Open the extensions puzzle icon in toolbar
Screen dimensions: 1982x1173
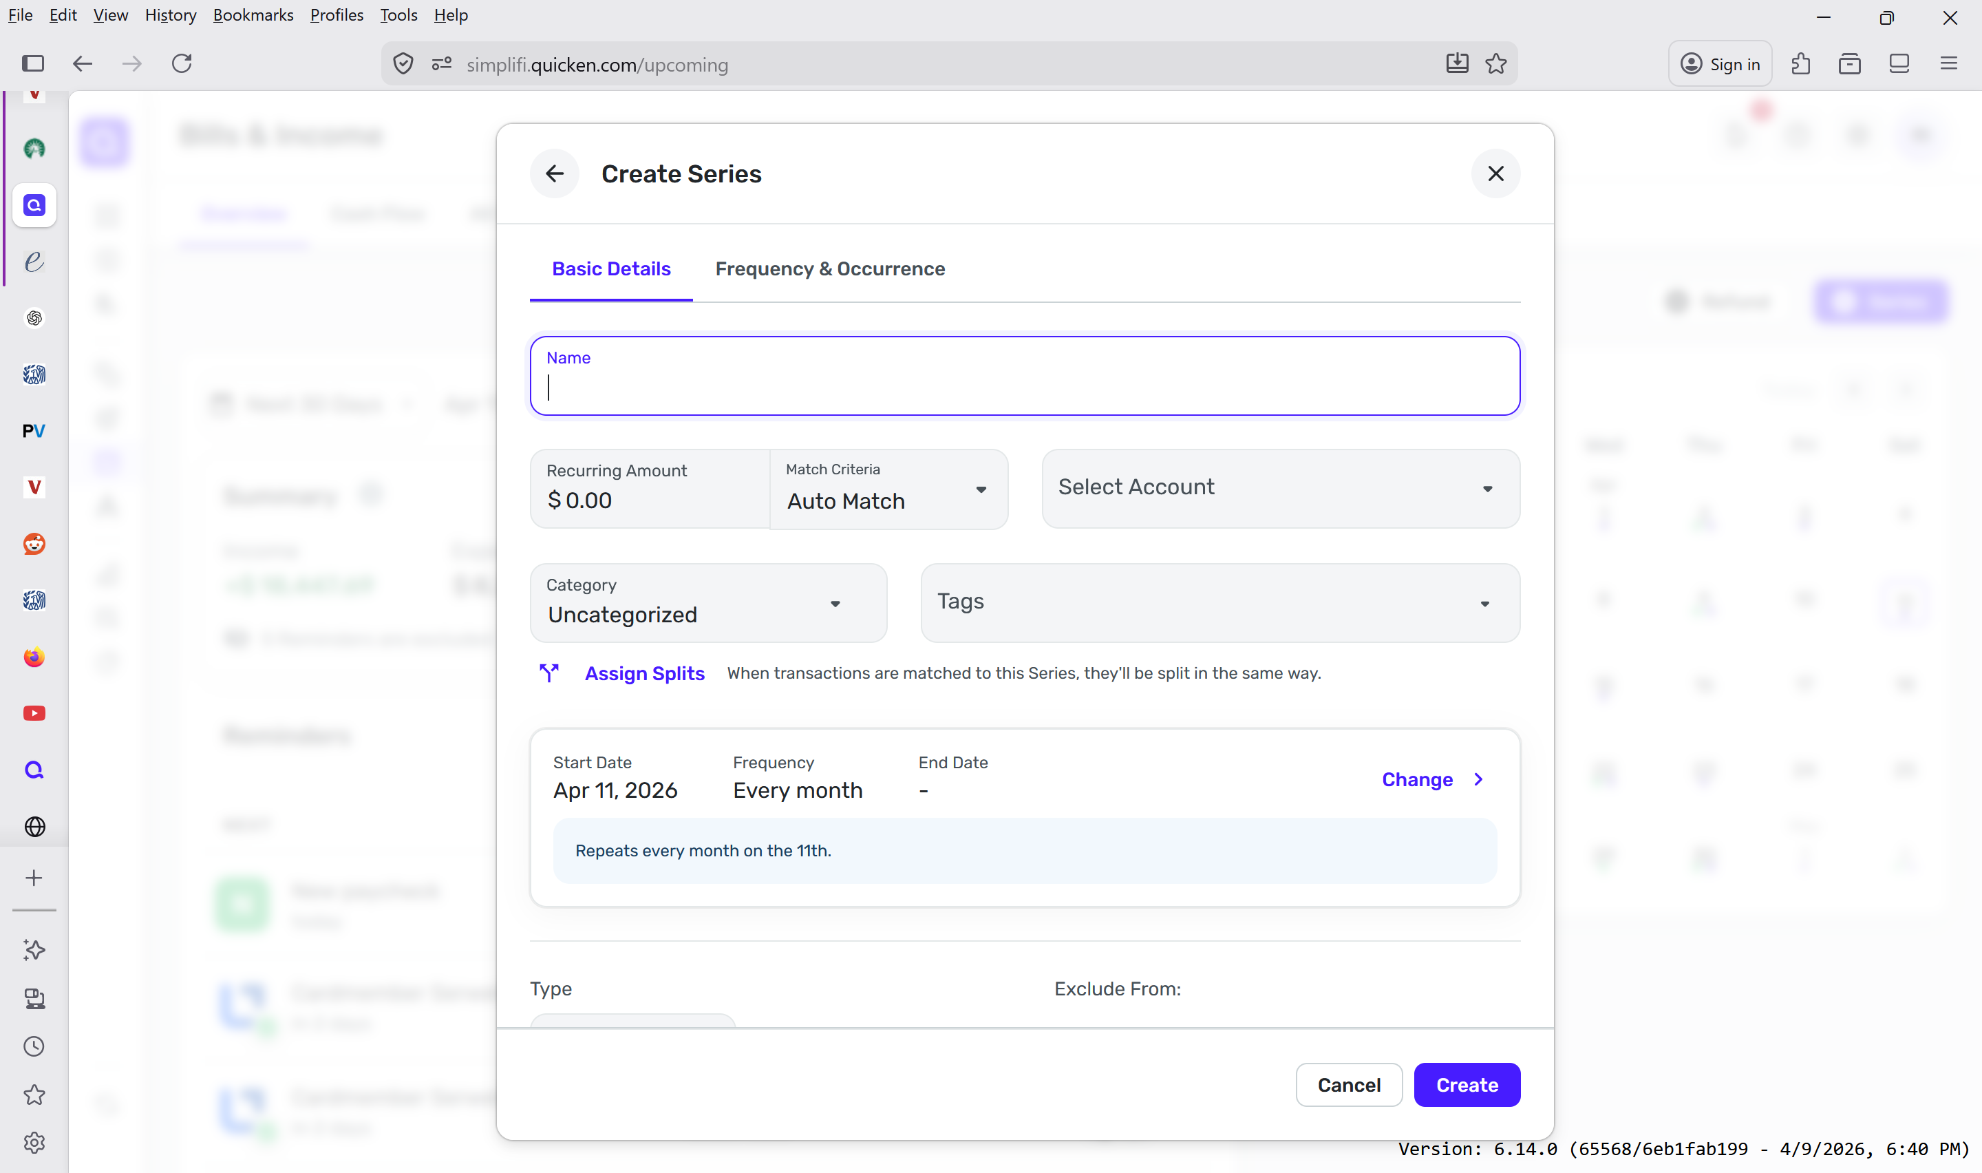click(1800, 64)
